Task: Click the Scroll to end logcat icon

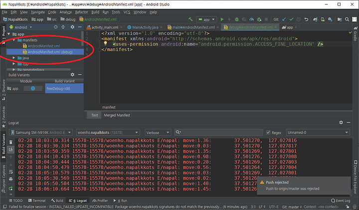Action: 11,150
